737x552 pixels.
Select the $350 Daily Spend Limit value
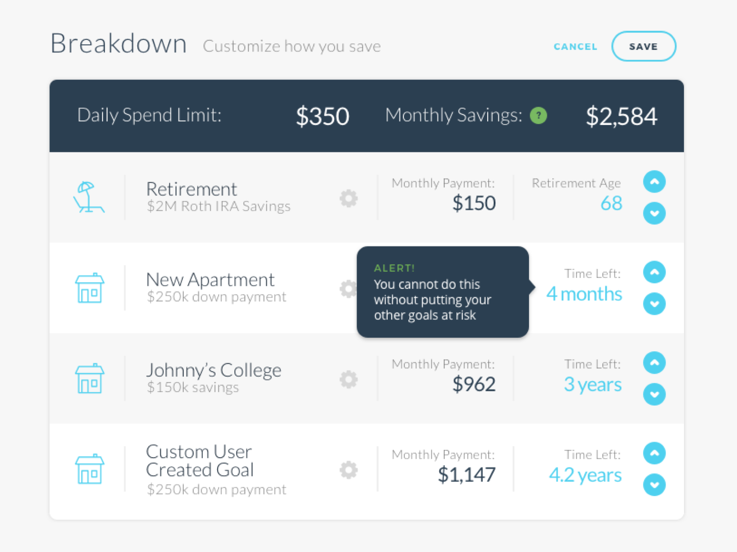point(322,116)
